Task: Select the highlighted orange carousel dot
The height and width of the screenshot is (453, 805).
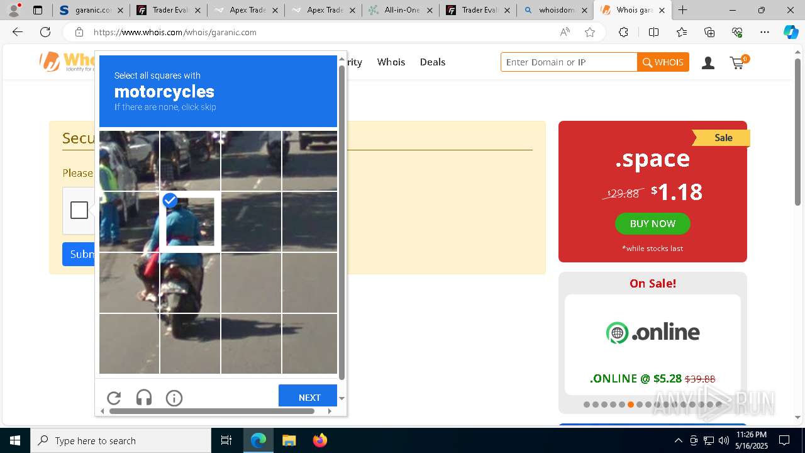Action: coord(631,405)
